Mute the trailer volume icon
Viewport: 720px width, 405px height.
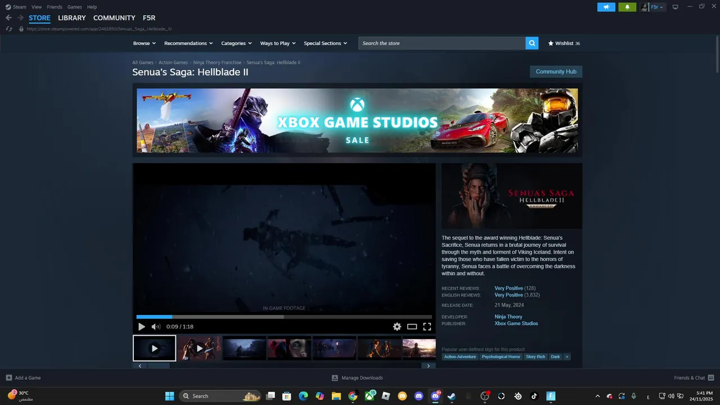tap(156, 327)
